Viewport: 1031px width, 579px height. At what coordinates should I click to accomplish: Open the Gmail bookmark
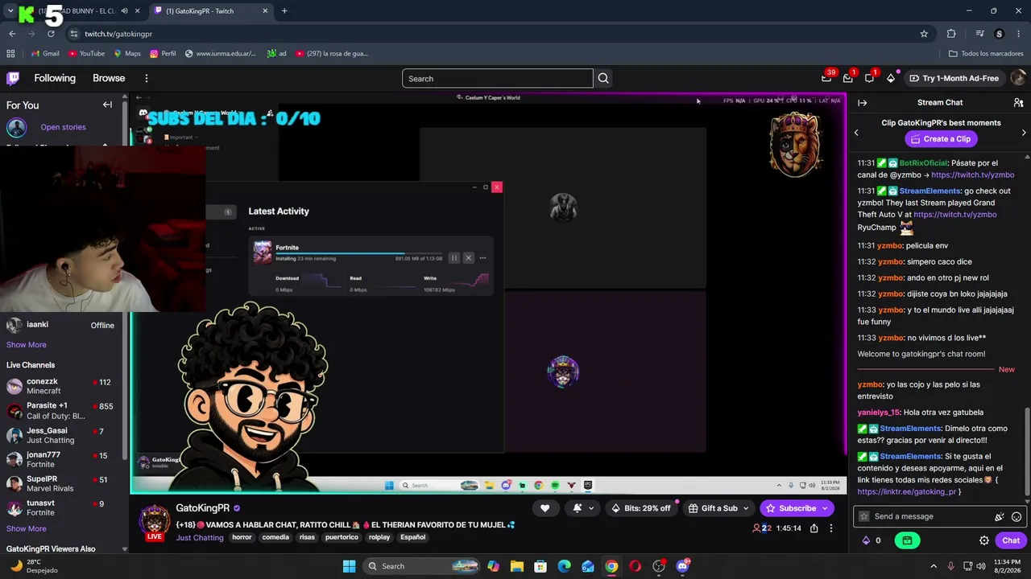point(45,54)
